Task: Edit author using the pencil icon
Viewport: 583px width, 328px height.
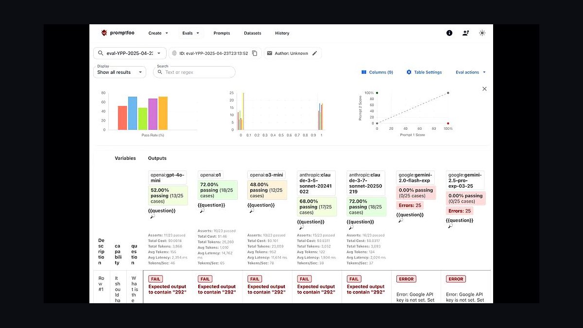Action: (x=314, y=53)
